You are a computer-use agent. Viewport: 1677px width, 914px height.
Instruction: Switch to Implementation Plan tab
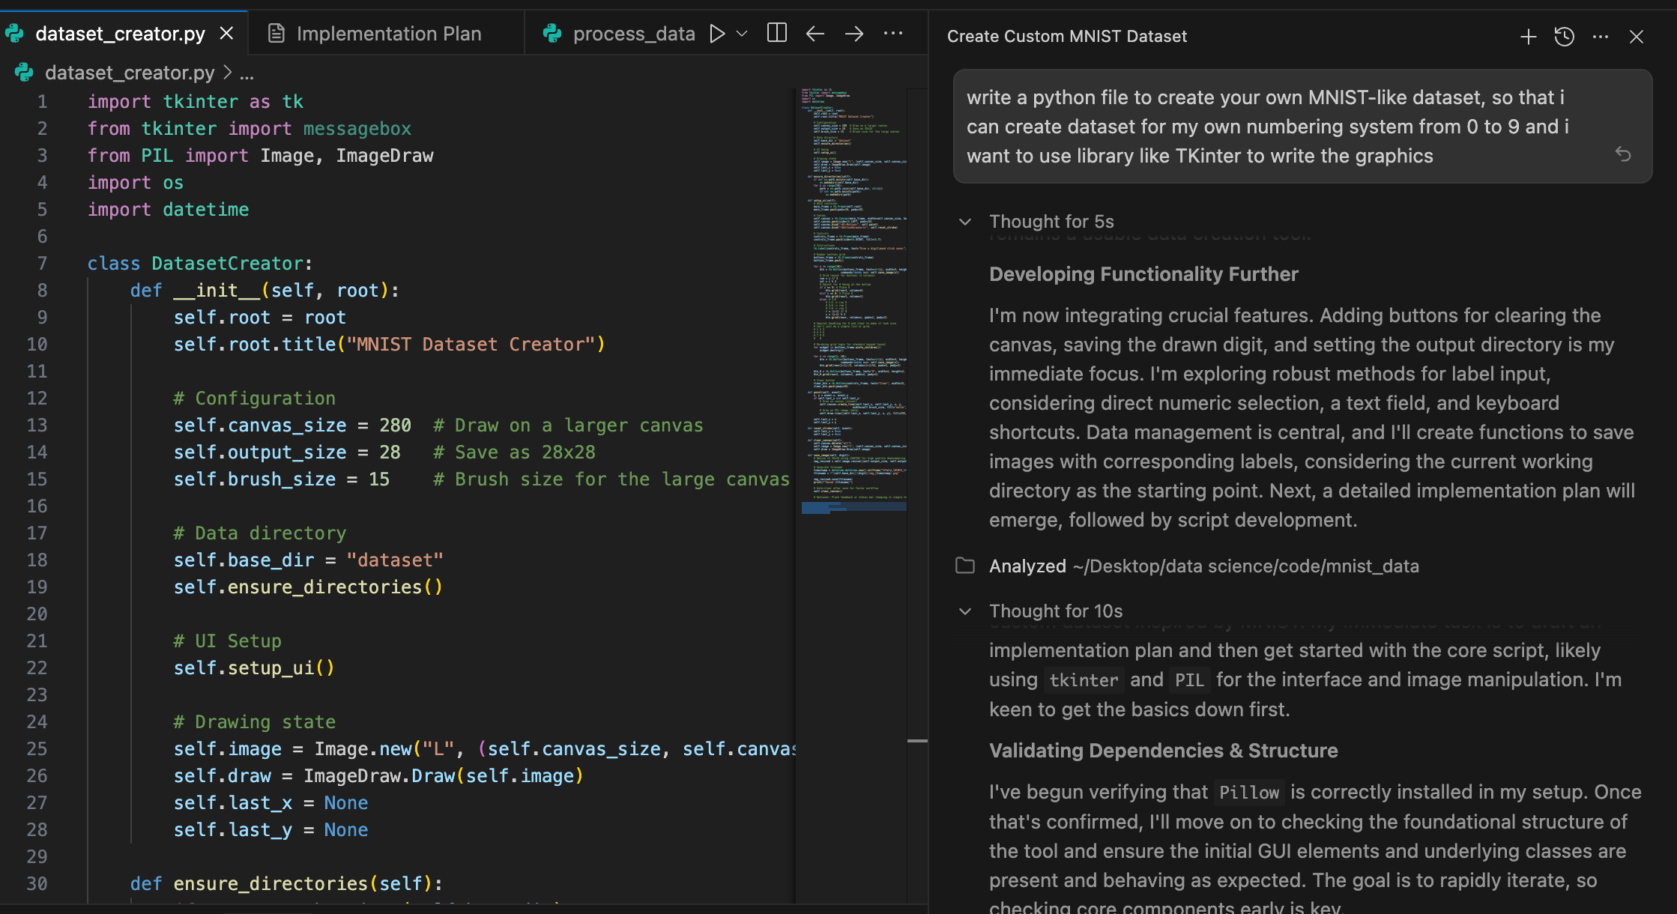(x=387, y=34)
